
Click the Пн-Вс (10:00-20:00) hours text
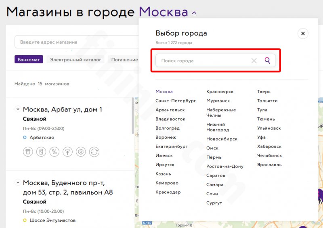click(43, 211)
